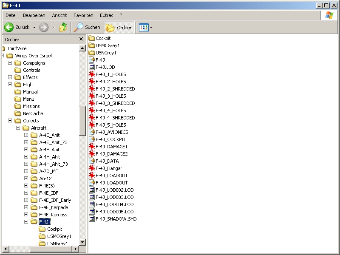The height and width of the screenshot is (255, 340).
Task: Collapse the Objects tree folder
Action: click(10, 121)
